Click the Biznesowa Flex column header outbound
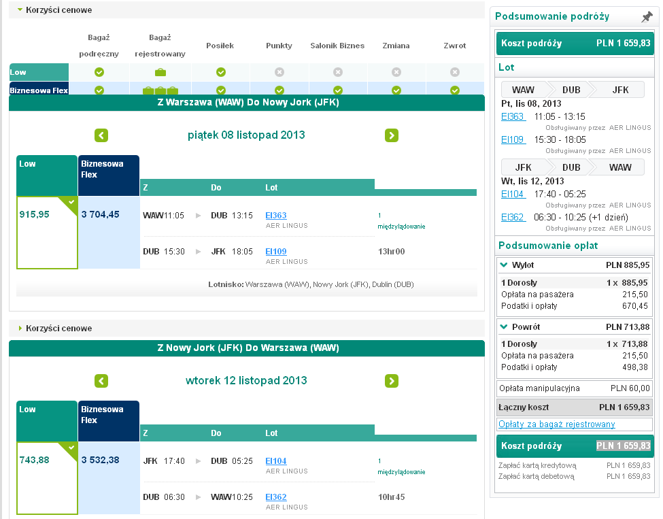This screenshot has width=663, height=519. point(109,175)
